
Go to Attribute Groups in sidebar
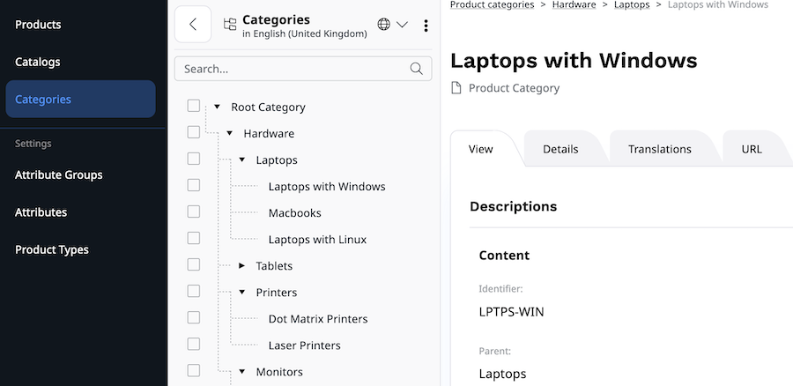59,174
